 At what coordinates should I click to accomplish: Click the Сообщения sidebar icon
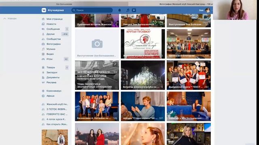[x=43, y=29]
